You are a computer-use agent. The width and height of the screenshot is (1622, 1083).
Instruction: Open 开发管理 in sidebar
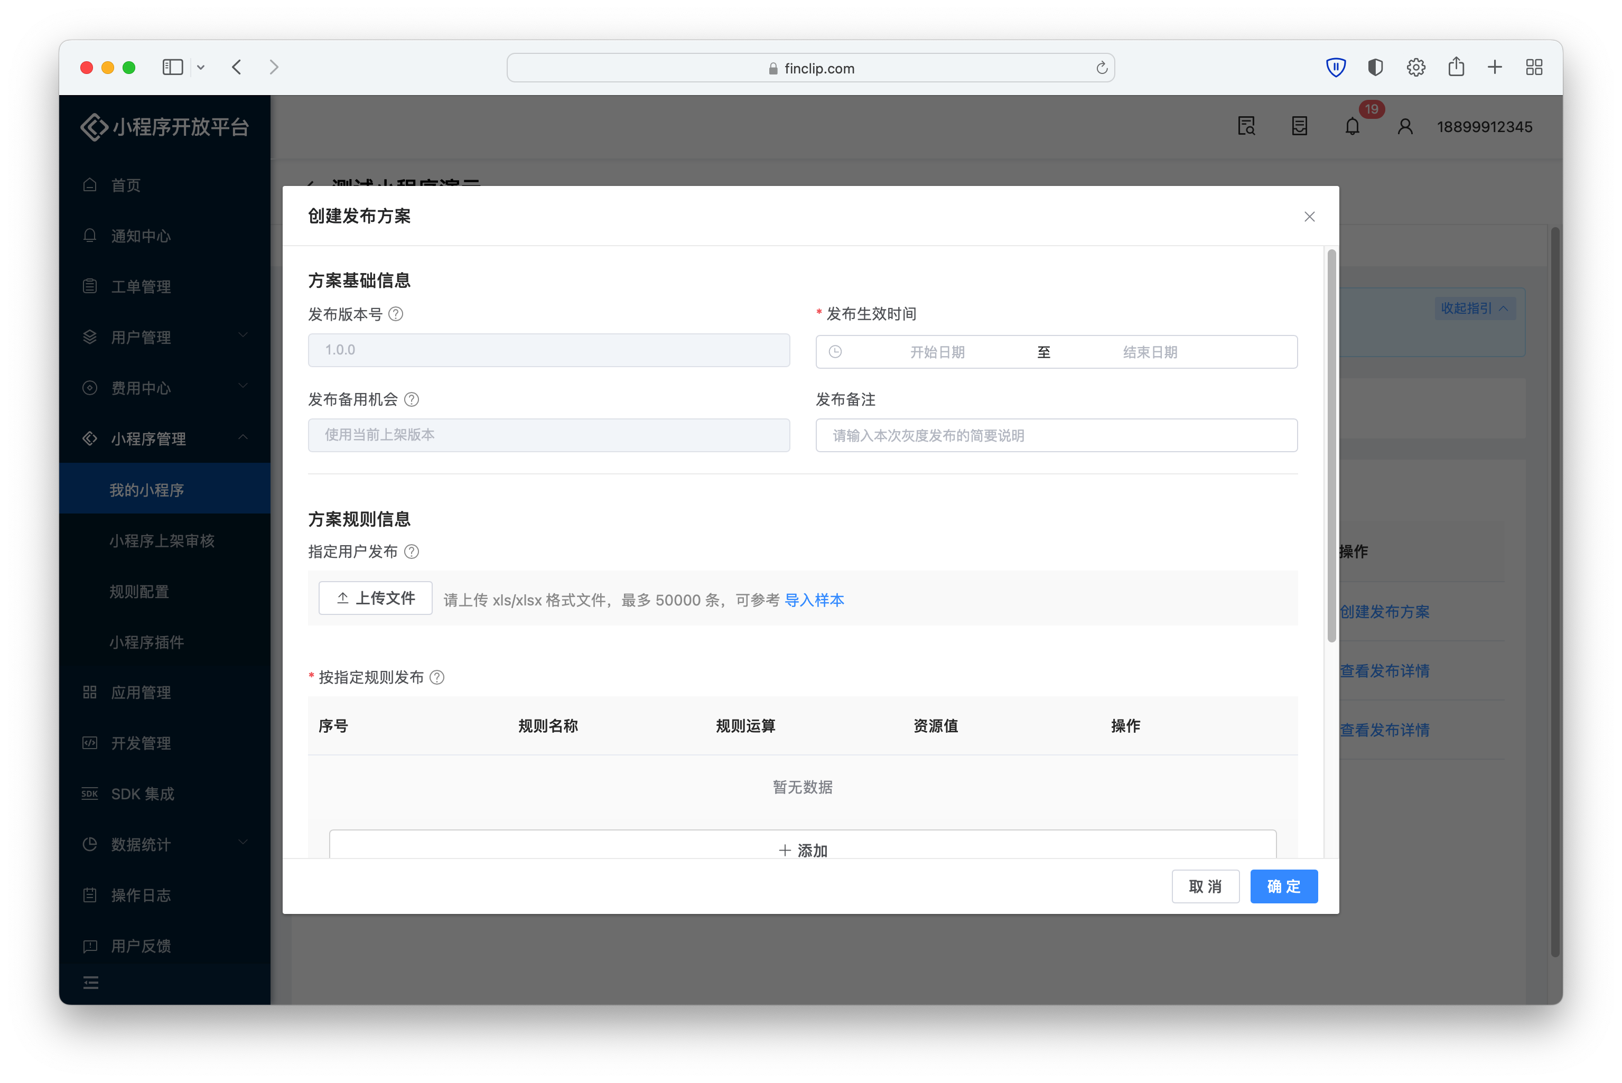pos(164,743)
